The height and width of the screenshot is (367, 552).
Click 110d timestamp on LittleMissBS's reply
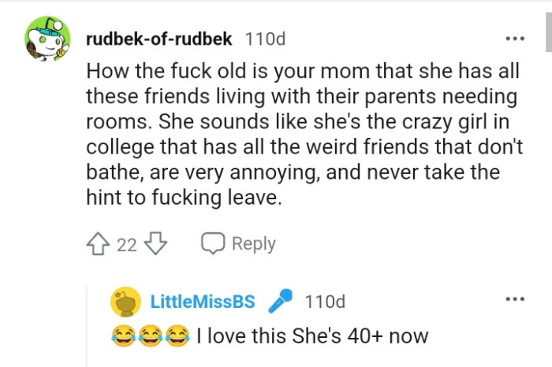click(325, 301)
